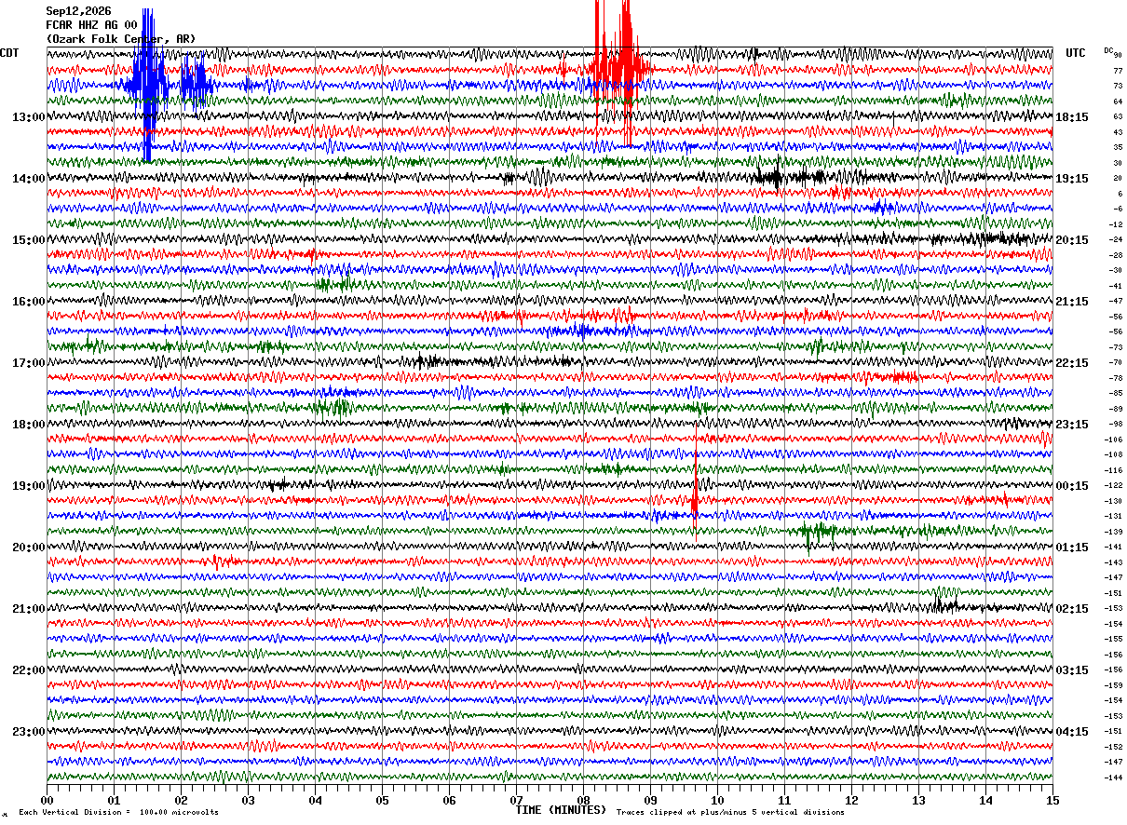
Task: Select the 00:15 UTC time label
Action: point(1072,485)
